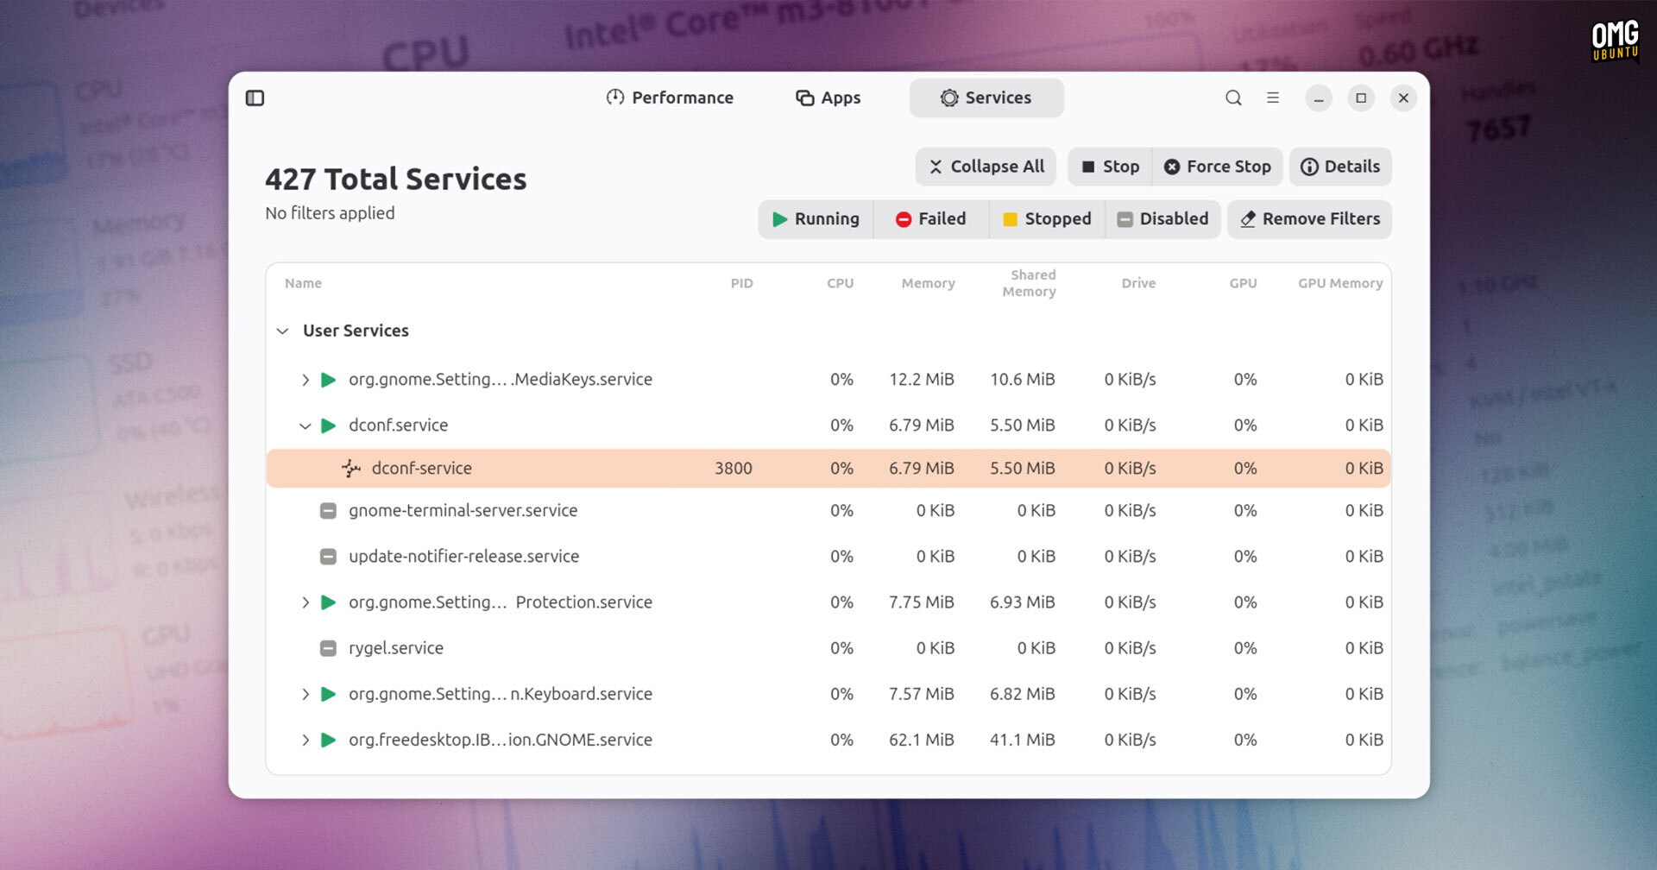Screen dimensions: 1657x870
Task: Collapse the User Services group
Action: [282, 331]
